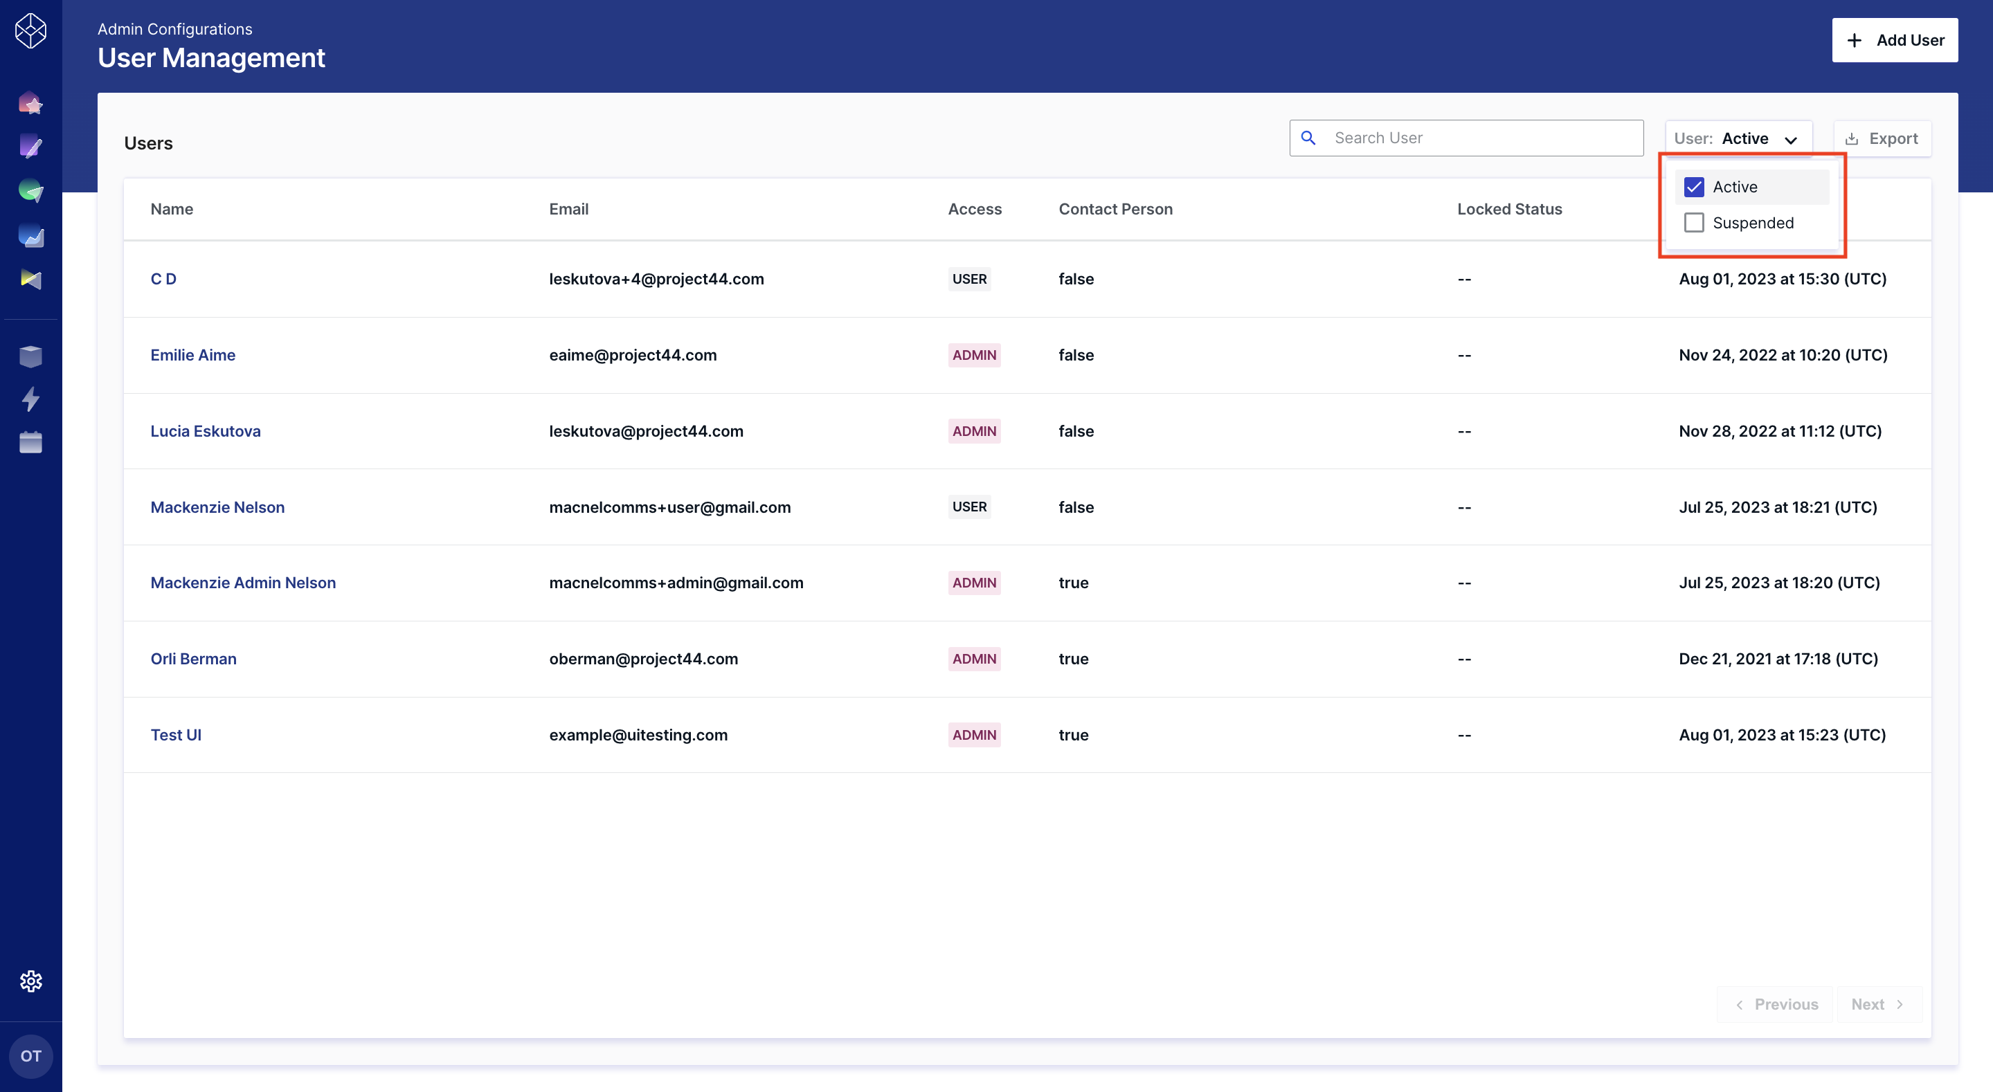Open Orli Berman user link
This screenshot has width=1993, height=1092.
click(x=193, y=659)
